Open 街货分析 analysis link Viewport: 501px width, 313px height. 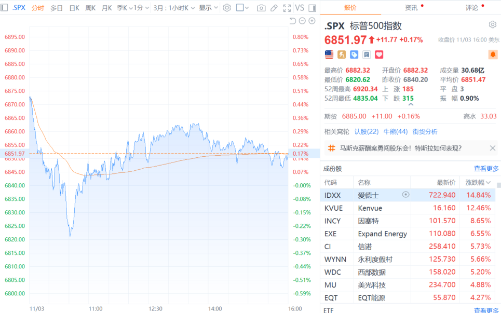coord(425,132)
